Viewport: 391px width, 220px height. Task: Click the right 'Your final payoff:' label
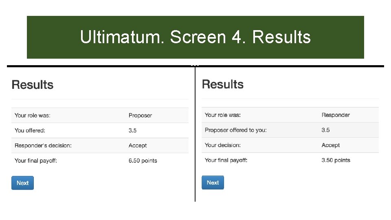click(226, 160)
